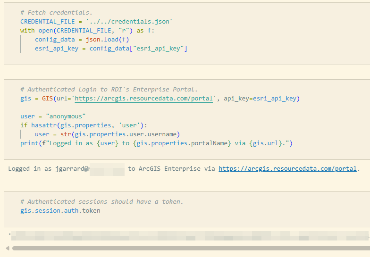
Task: Click the 'Authenticated Login to RDI's Enterprise Portal' comment
Action: pyautogui.click(x=109, y=90)
